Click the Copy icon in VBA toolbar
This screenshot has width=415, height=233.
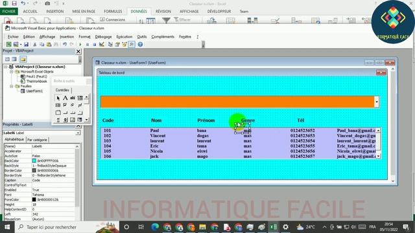coord(41,45)
